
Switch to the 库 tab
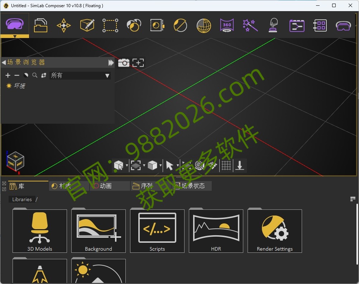pos(28,186)
